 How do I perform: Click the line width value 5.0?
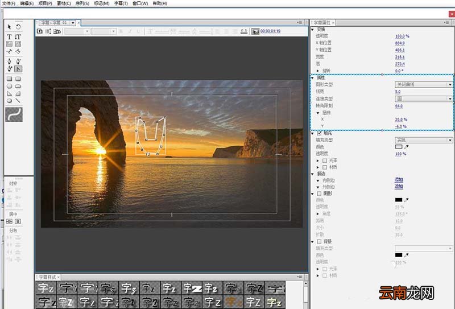[x=398, y=92]
